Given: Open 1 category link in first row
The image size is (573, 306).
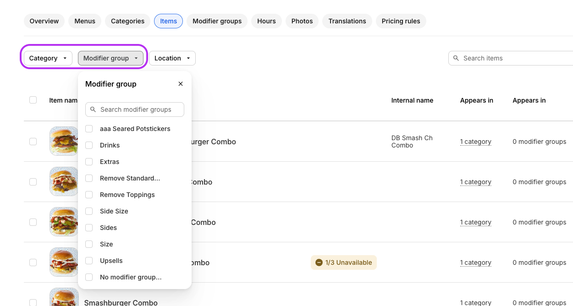Looking at the screenshot, I should (x=475, y=142).
